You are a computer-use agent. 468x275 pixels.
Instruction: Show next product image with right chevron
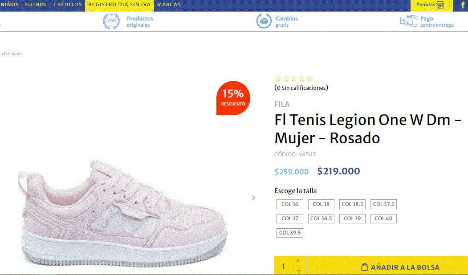[253, 198]
